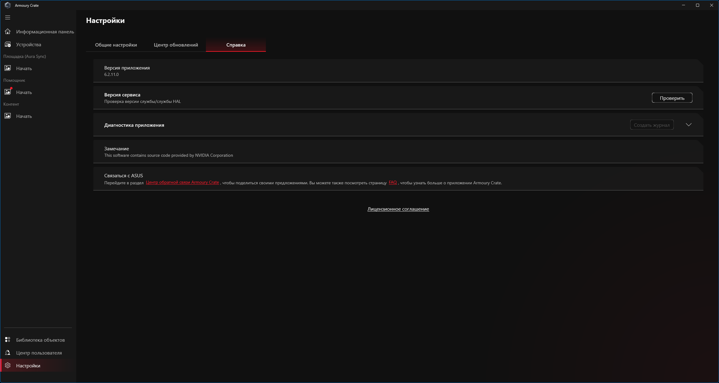The height and width of the screenshot is (383, 719).
Task: Click the Начать icon under Контент
Action: pyautogui.click(x=8, y=116)
